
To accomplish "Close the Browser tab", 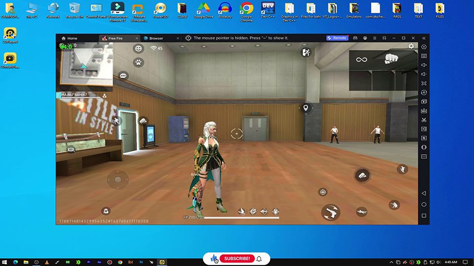I will [178, 38].
